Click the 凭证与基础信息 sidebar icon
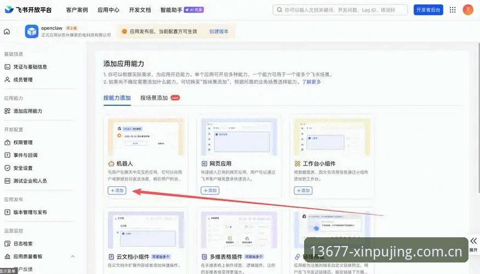This screenshot has width=480, height=274. tap(7, 67)
